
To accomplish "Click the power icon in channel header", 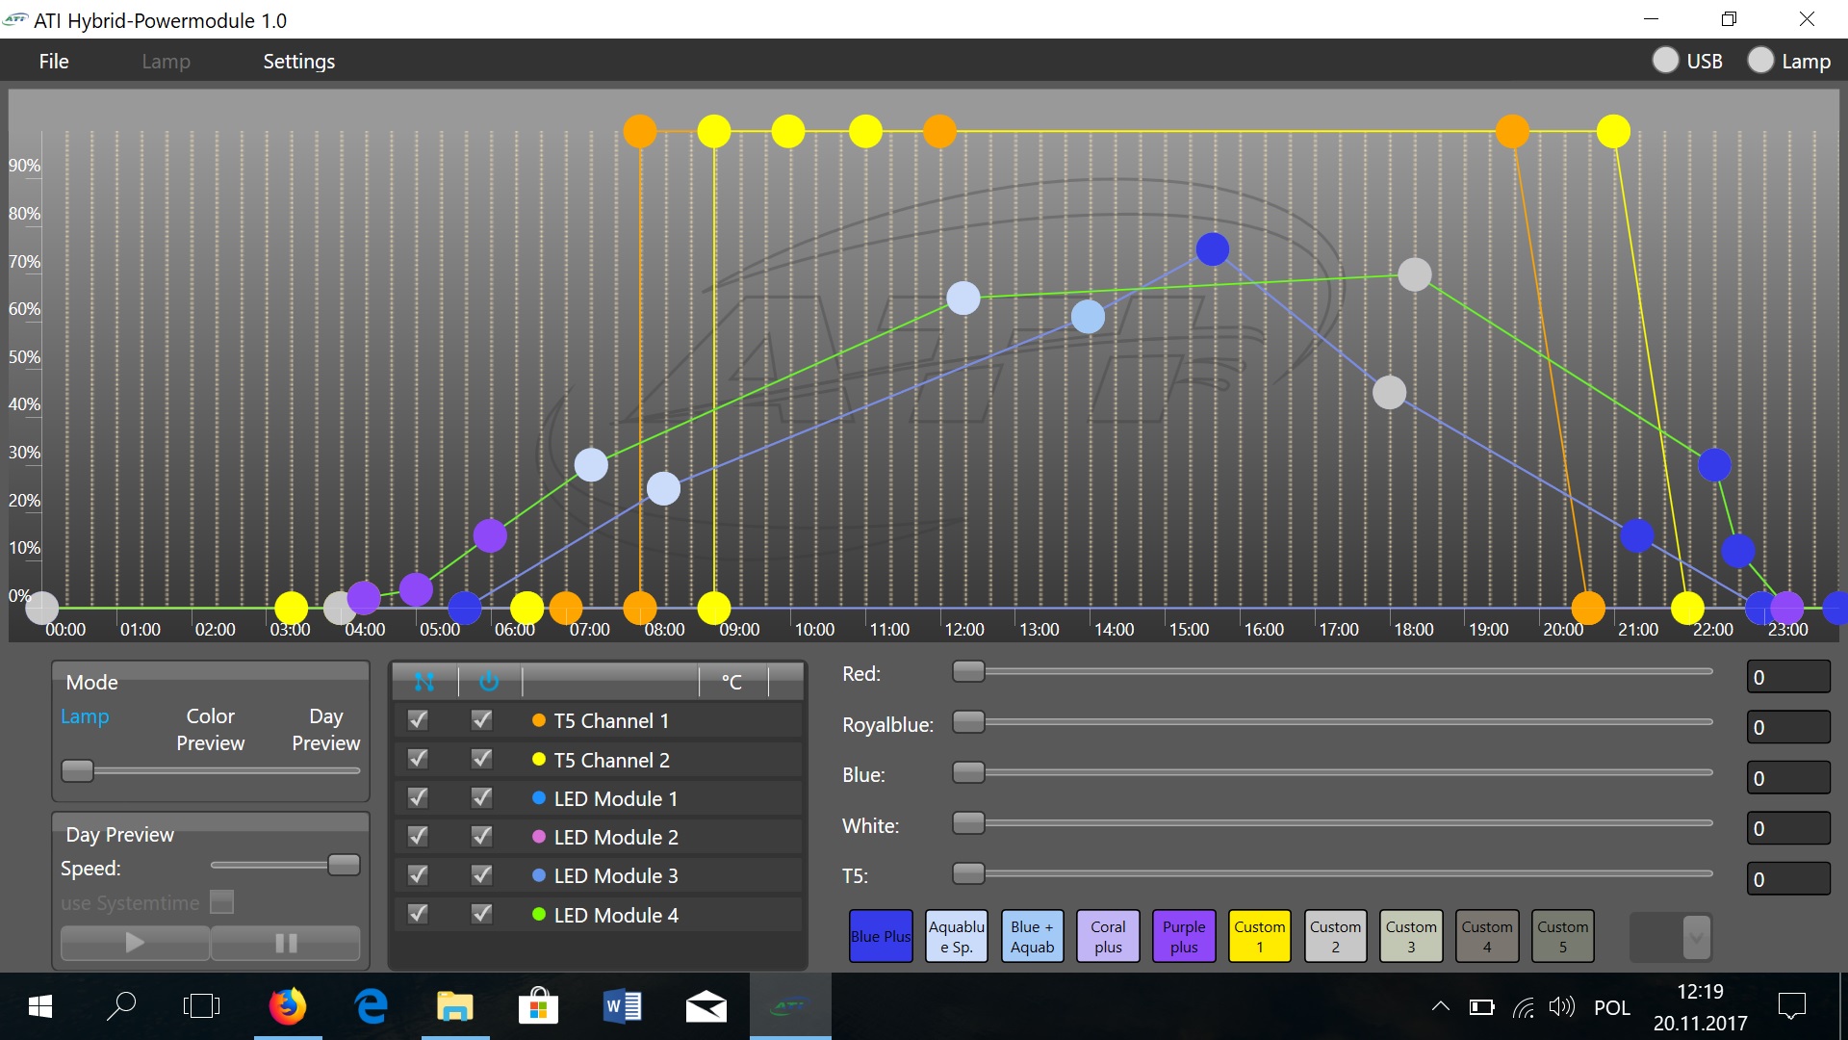I will tap(489, 682).
